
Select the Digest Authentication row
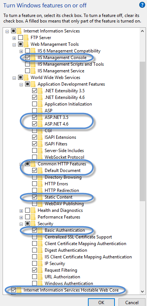pyautogui.click(x=66, y=250)
